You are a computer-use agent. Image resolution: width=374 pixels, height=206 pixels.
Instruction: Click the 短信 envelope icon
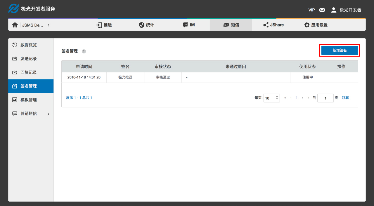coord(226,25)
